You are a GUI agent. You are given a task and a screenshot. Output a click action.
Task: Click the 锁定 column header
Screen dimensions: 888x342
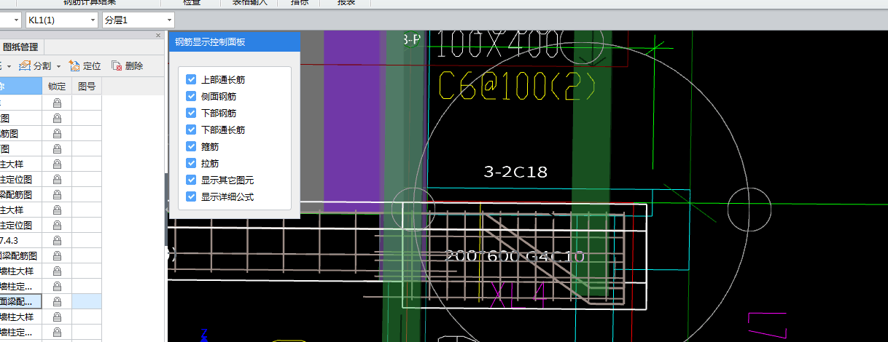coord(57,87)
